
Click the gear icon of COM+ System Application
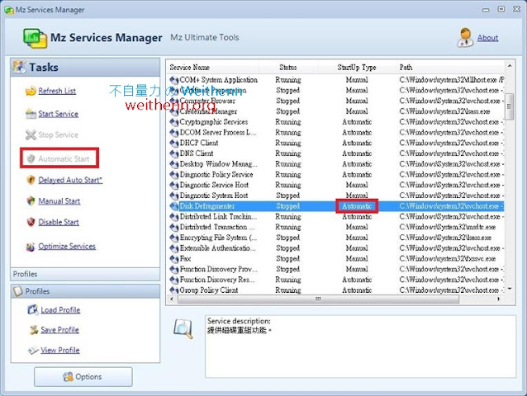[x=173, y=80]
